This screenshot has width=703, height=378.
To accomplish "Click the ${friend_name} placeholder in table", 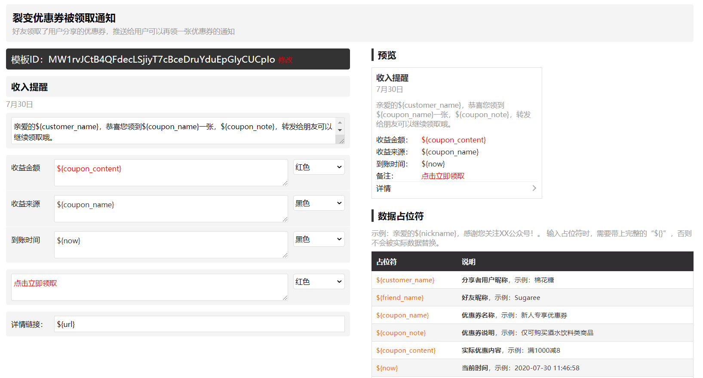I will (x=399, y=298).
